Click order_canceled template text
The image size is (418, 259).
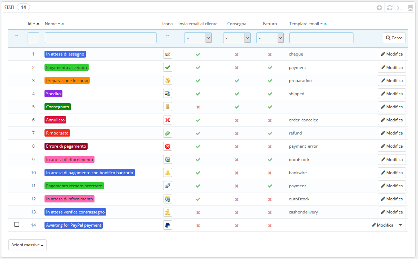[303, 120]
